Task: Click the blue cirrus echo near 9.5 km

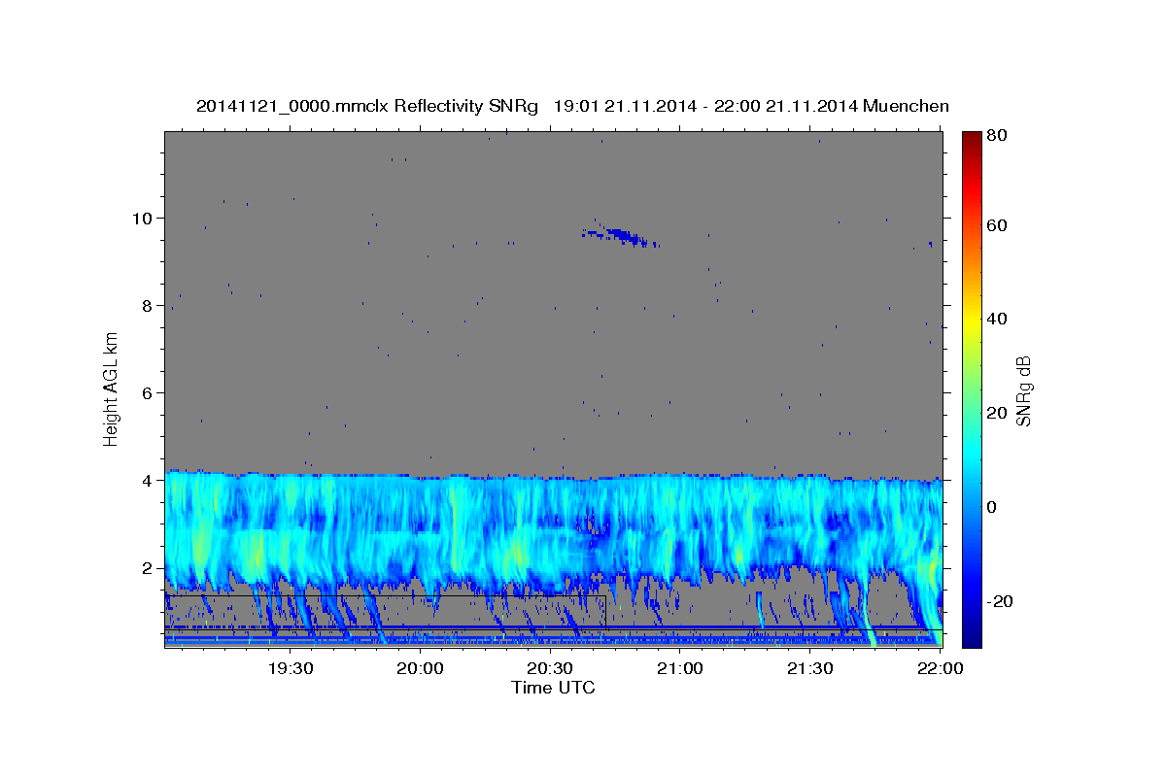Action: (x=622, y=235)
